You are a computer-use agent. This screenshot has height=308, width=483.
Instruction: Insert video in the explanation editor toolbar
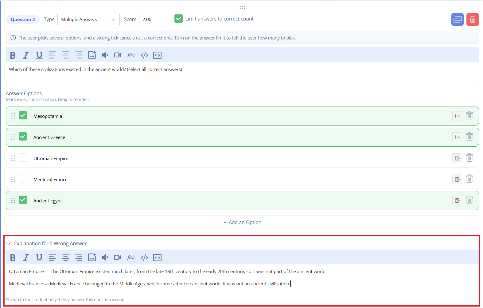pos(118,257)
